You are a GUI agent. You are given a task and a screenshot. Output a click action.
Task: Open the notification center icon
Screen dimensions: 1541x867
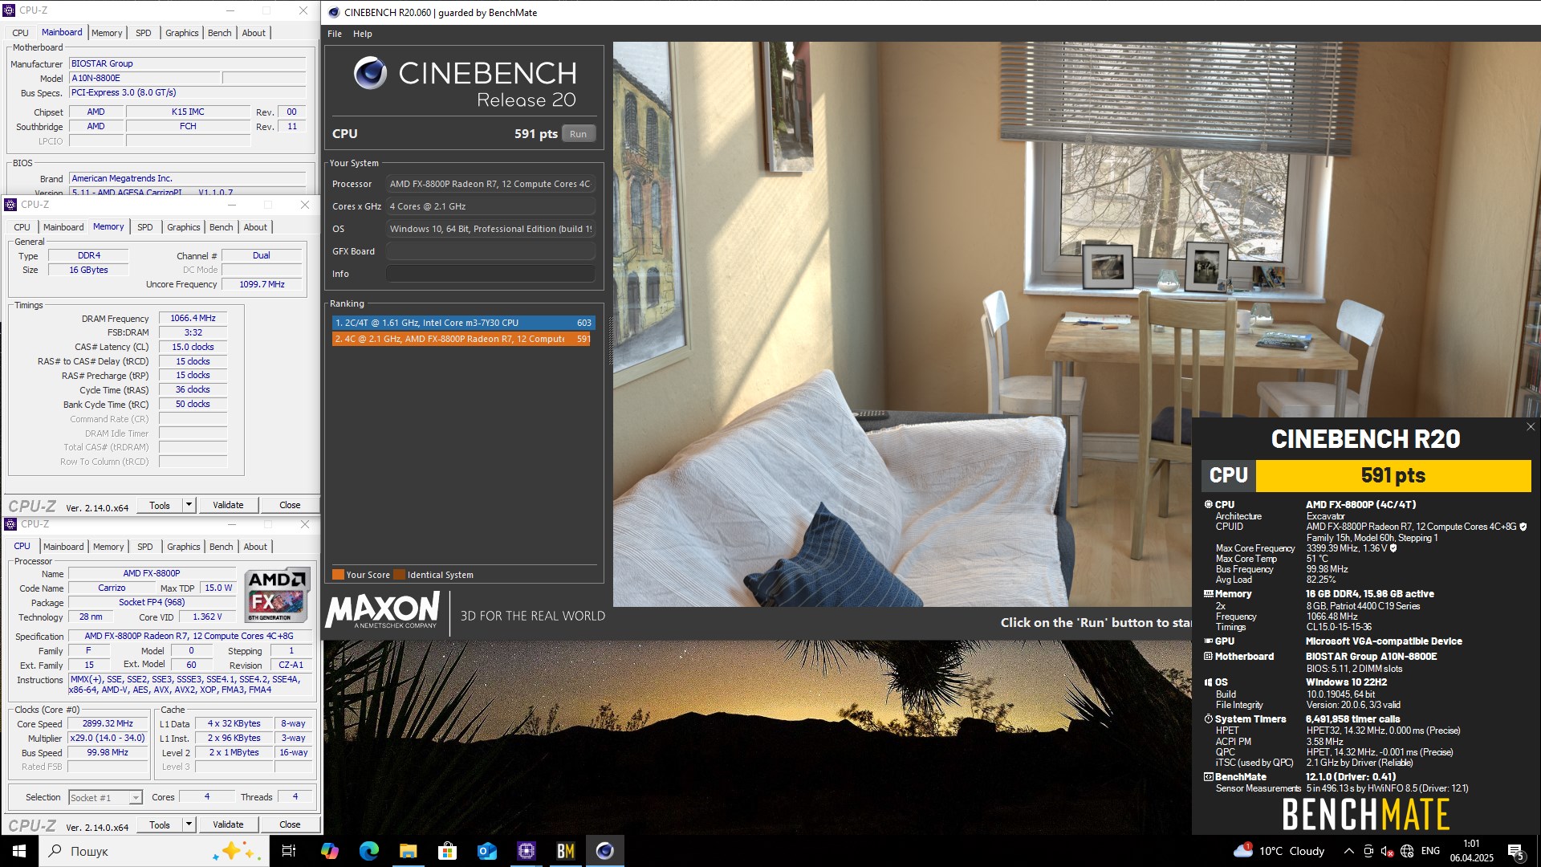(1515, 851)
